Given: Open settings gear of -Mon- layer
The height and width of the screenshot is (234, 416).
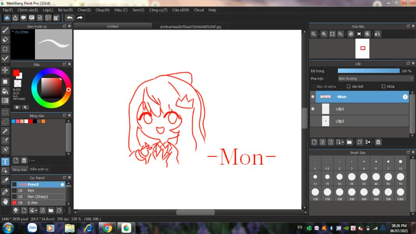Looking at the screenshot, I should 405,97.
